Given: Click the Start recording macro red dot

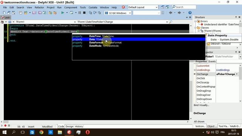Looking at the screenshot, I should [x=5, y=126].
